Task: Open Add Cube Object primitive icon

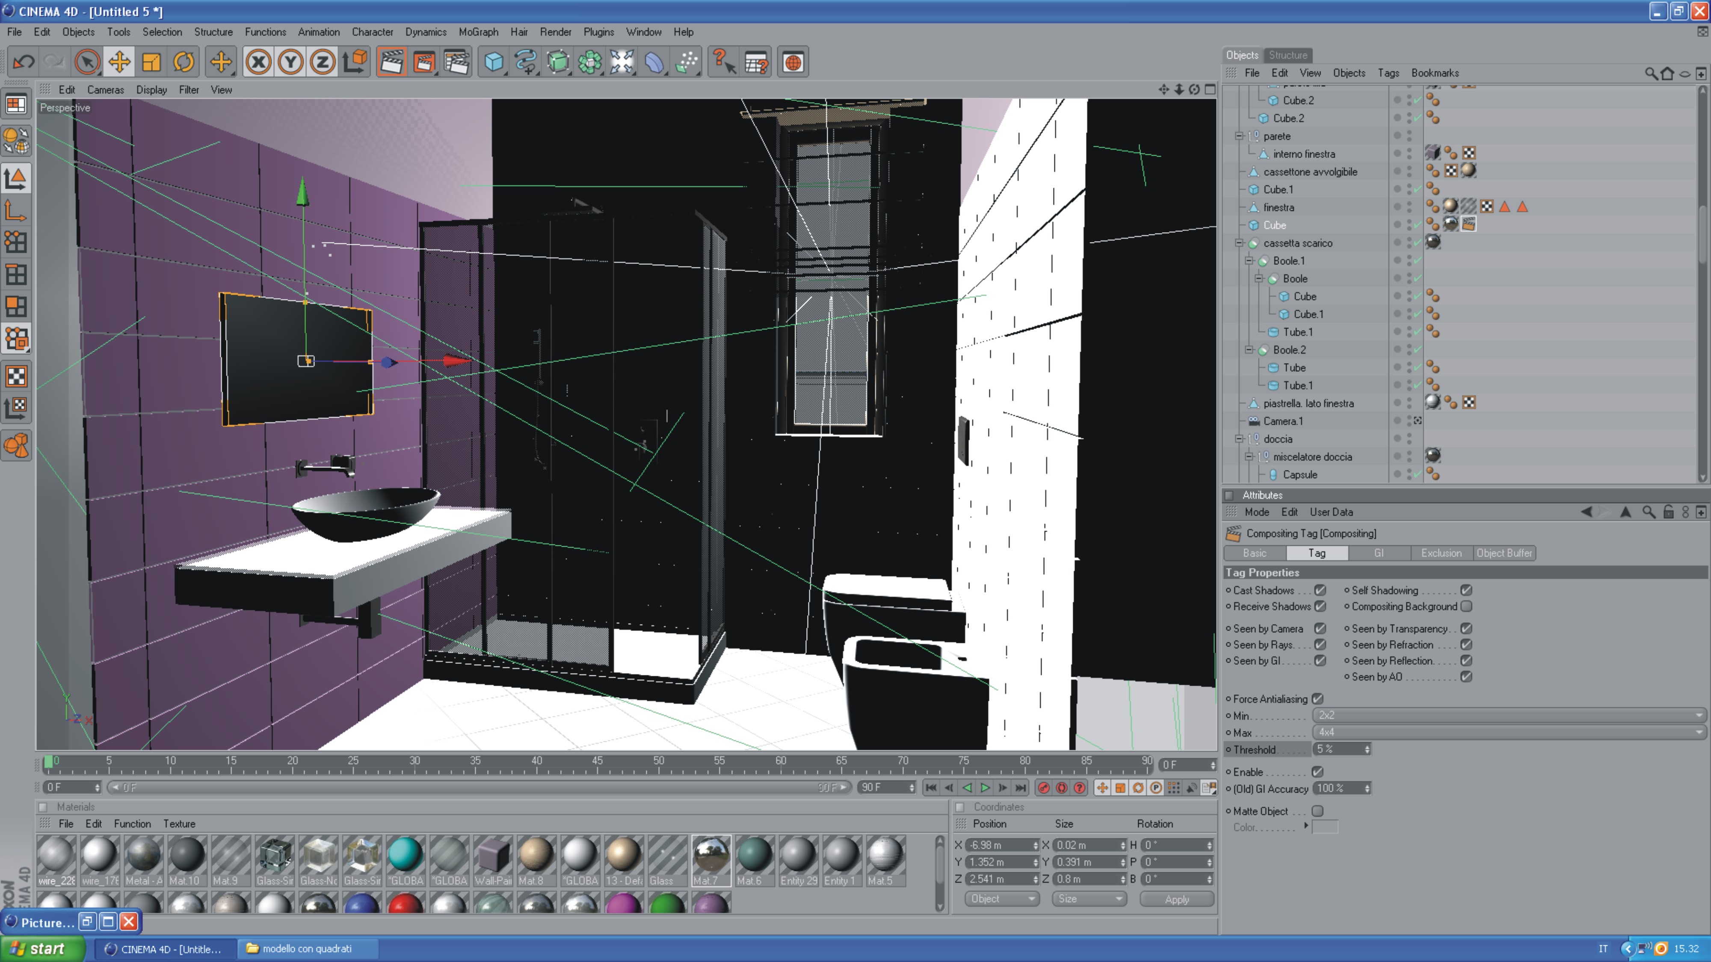Action: click(x=494, y=62)
